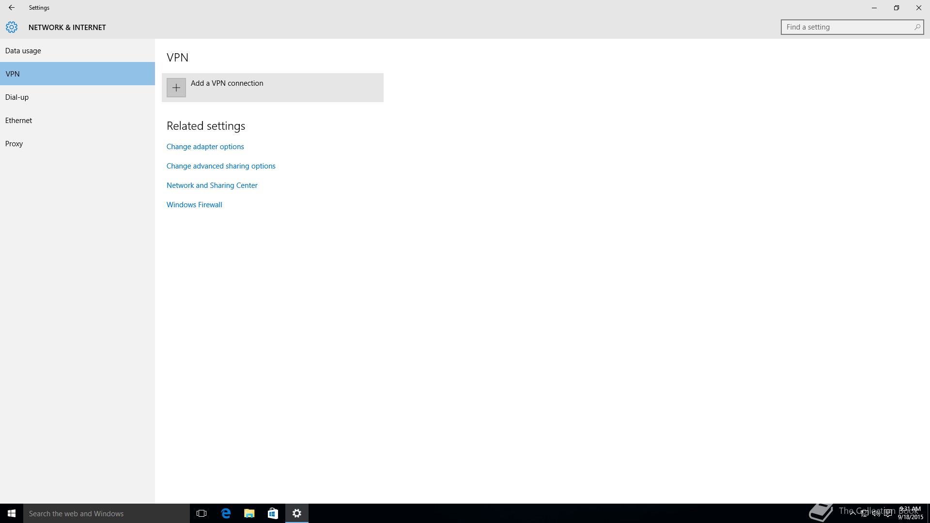Open Task View from the taskbar
This screenshot has height=523, width=930.
coord(201,513)
